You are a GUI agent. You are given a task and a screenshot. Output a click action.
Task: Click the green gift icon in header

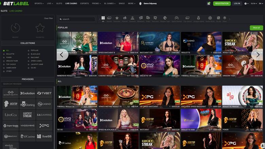(209, 3)
